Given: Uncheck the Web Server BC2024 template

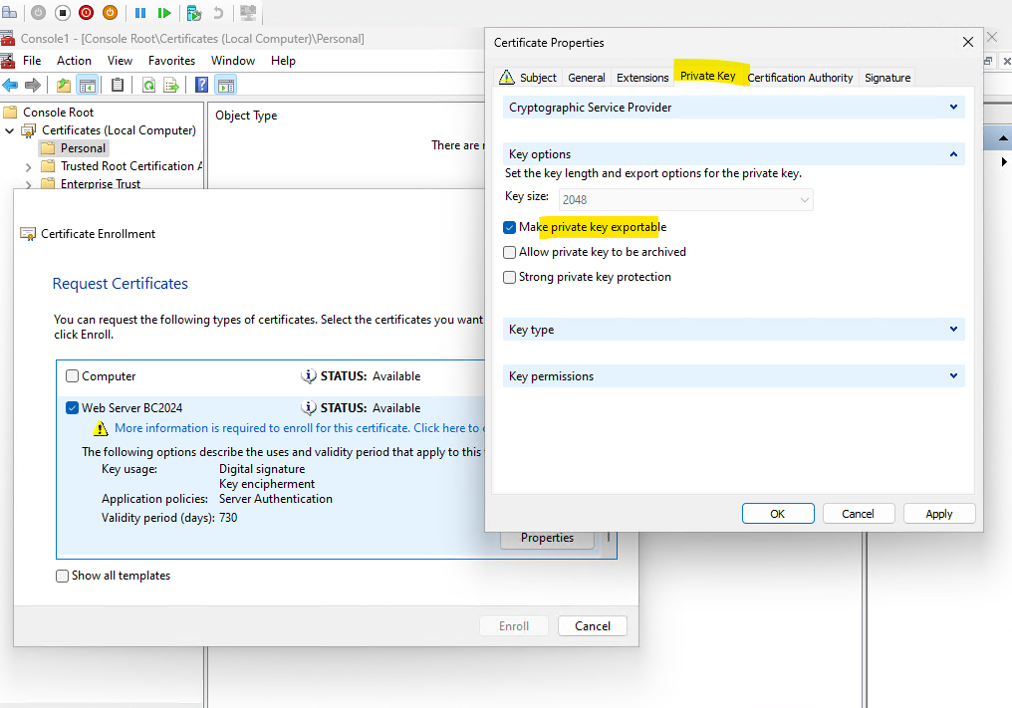Looking at the screenshot, I should pos(73,408).
